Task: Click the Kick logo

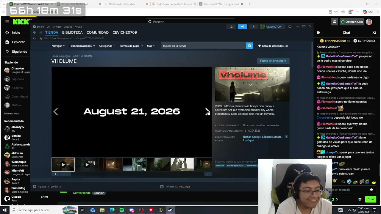Action: click(x=21, y=22)
